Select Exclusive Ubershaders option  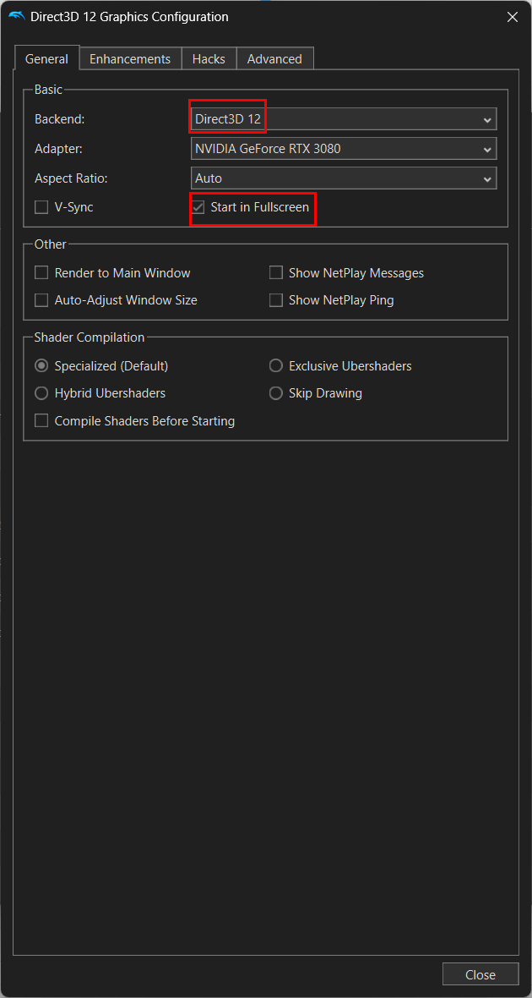[x=276, y=365]
